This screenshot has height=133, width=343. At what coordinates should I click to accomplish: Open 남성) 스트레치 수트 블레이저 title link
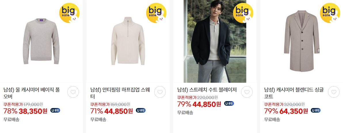tap(207, 90)
